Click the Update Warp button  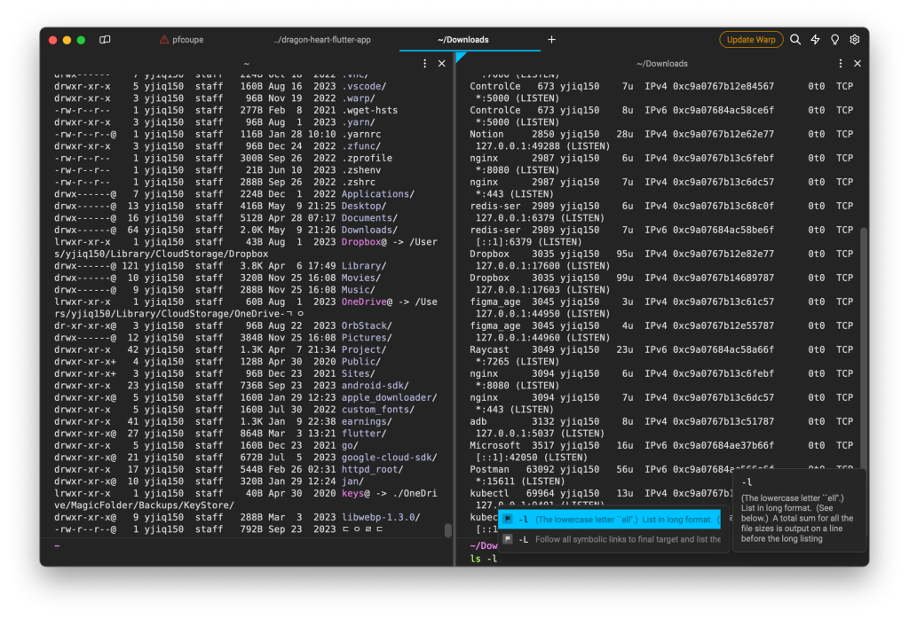(751, 39)
